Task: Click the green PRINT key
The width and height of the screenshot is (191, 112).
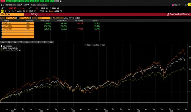Action: (x=42, y=1)
